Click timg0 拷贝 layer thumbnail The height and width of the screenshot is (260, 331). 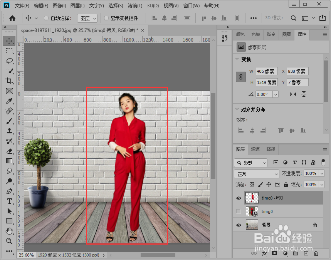coord(252,198)
